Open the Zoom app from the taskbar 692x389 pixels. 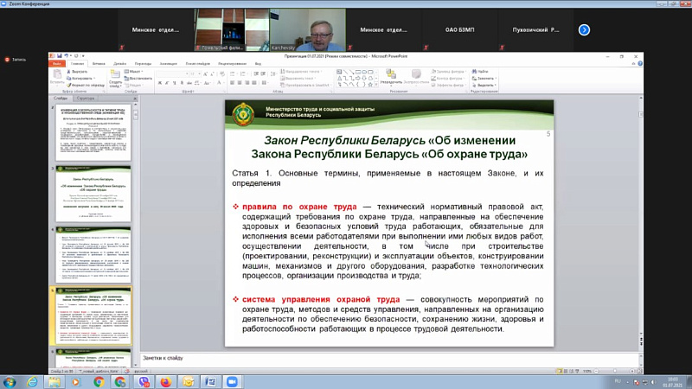[232, 382]
